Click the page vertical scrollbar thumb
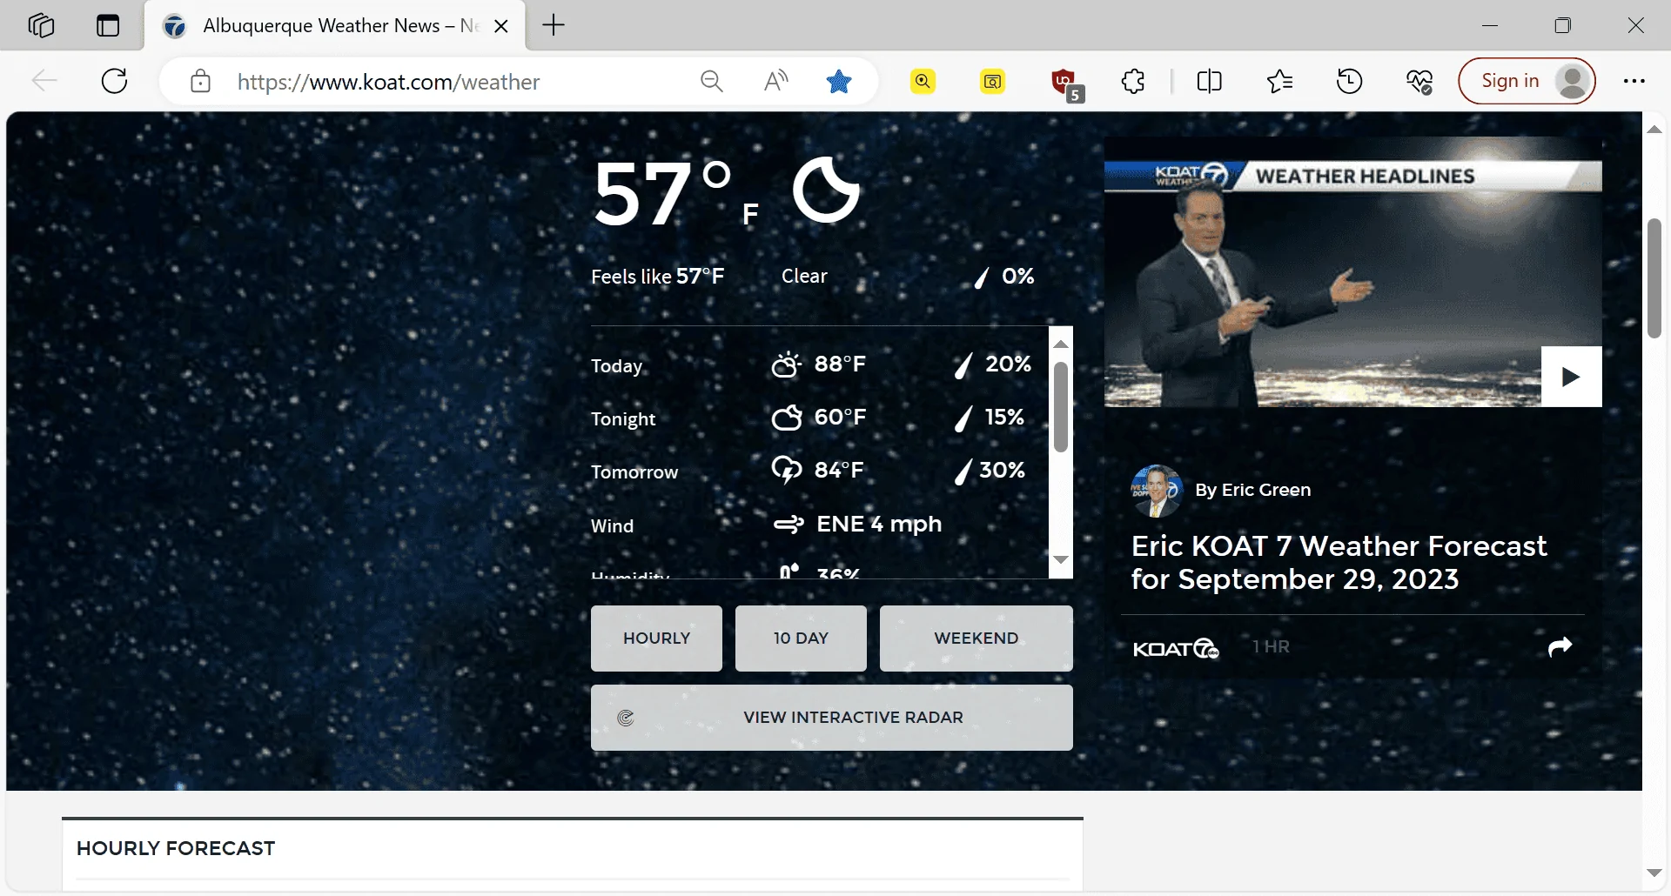The image size is (1671, 896). (x=1654, y=278)
